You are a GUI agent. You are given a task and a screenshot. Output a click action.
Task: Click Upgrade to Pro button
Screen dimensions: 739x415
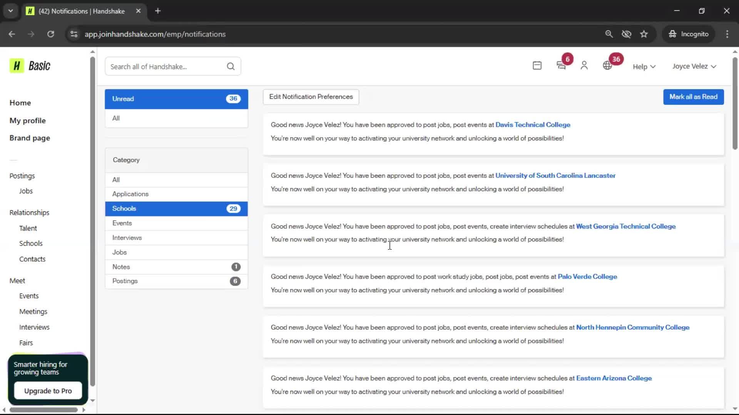point(48,391)
